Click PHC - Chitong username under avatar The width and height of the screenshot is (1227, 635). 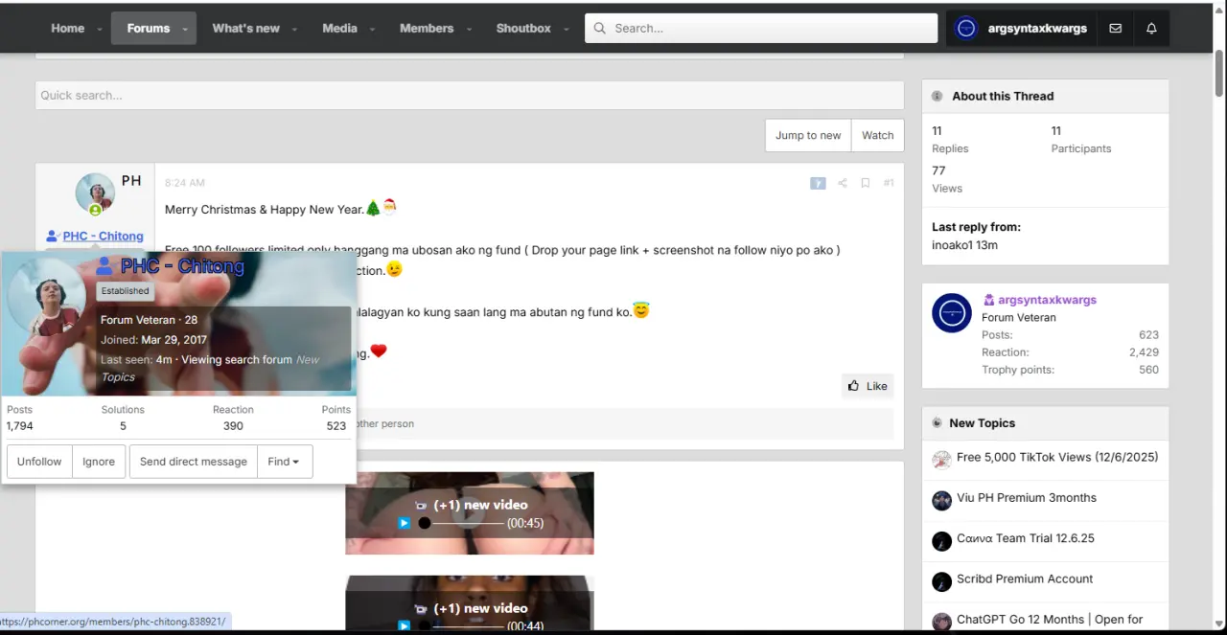[x=103, y=236]
